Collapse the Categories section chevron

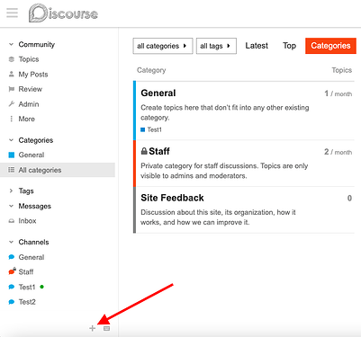[x=11, y=140]
